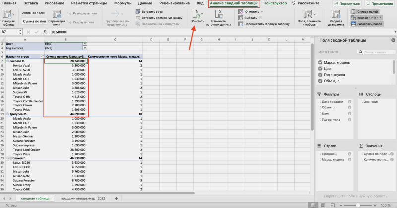Click the Рассказажите lightbulb search
The height and width of the screenshot is (208, 397).
coord(306,3)
